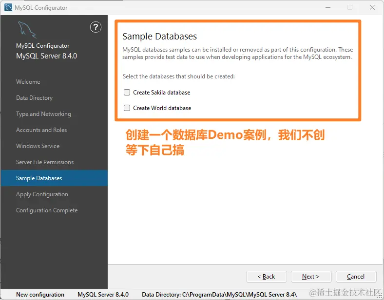
Task: Click the MySQL Configurator title bar icon
Action: (8, 8)
